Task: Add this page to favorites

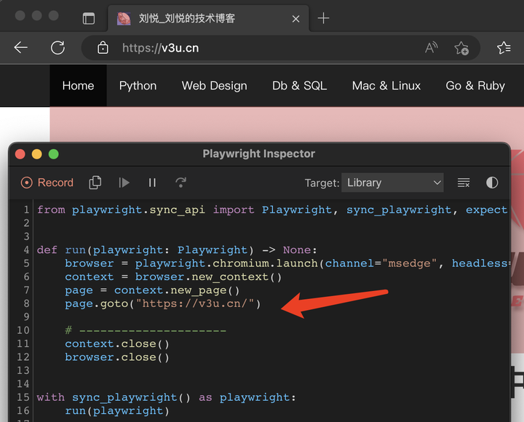Action: (x=461, y=48)
